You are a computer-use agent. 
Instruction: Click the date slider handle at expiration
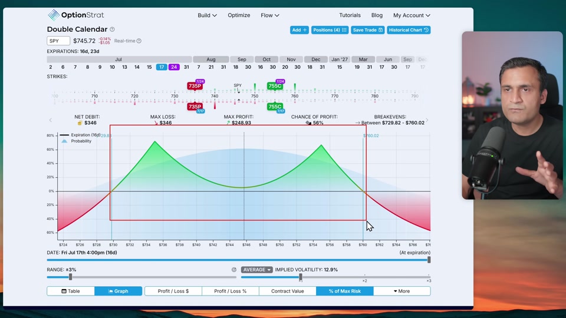click(x=429, y=260)
